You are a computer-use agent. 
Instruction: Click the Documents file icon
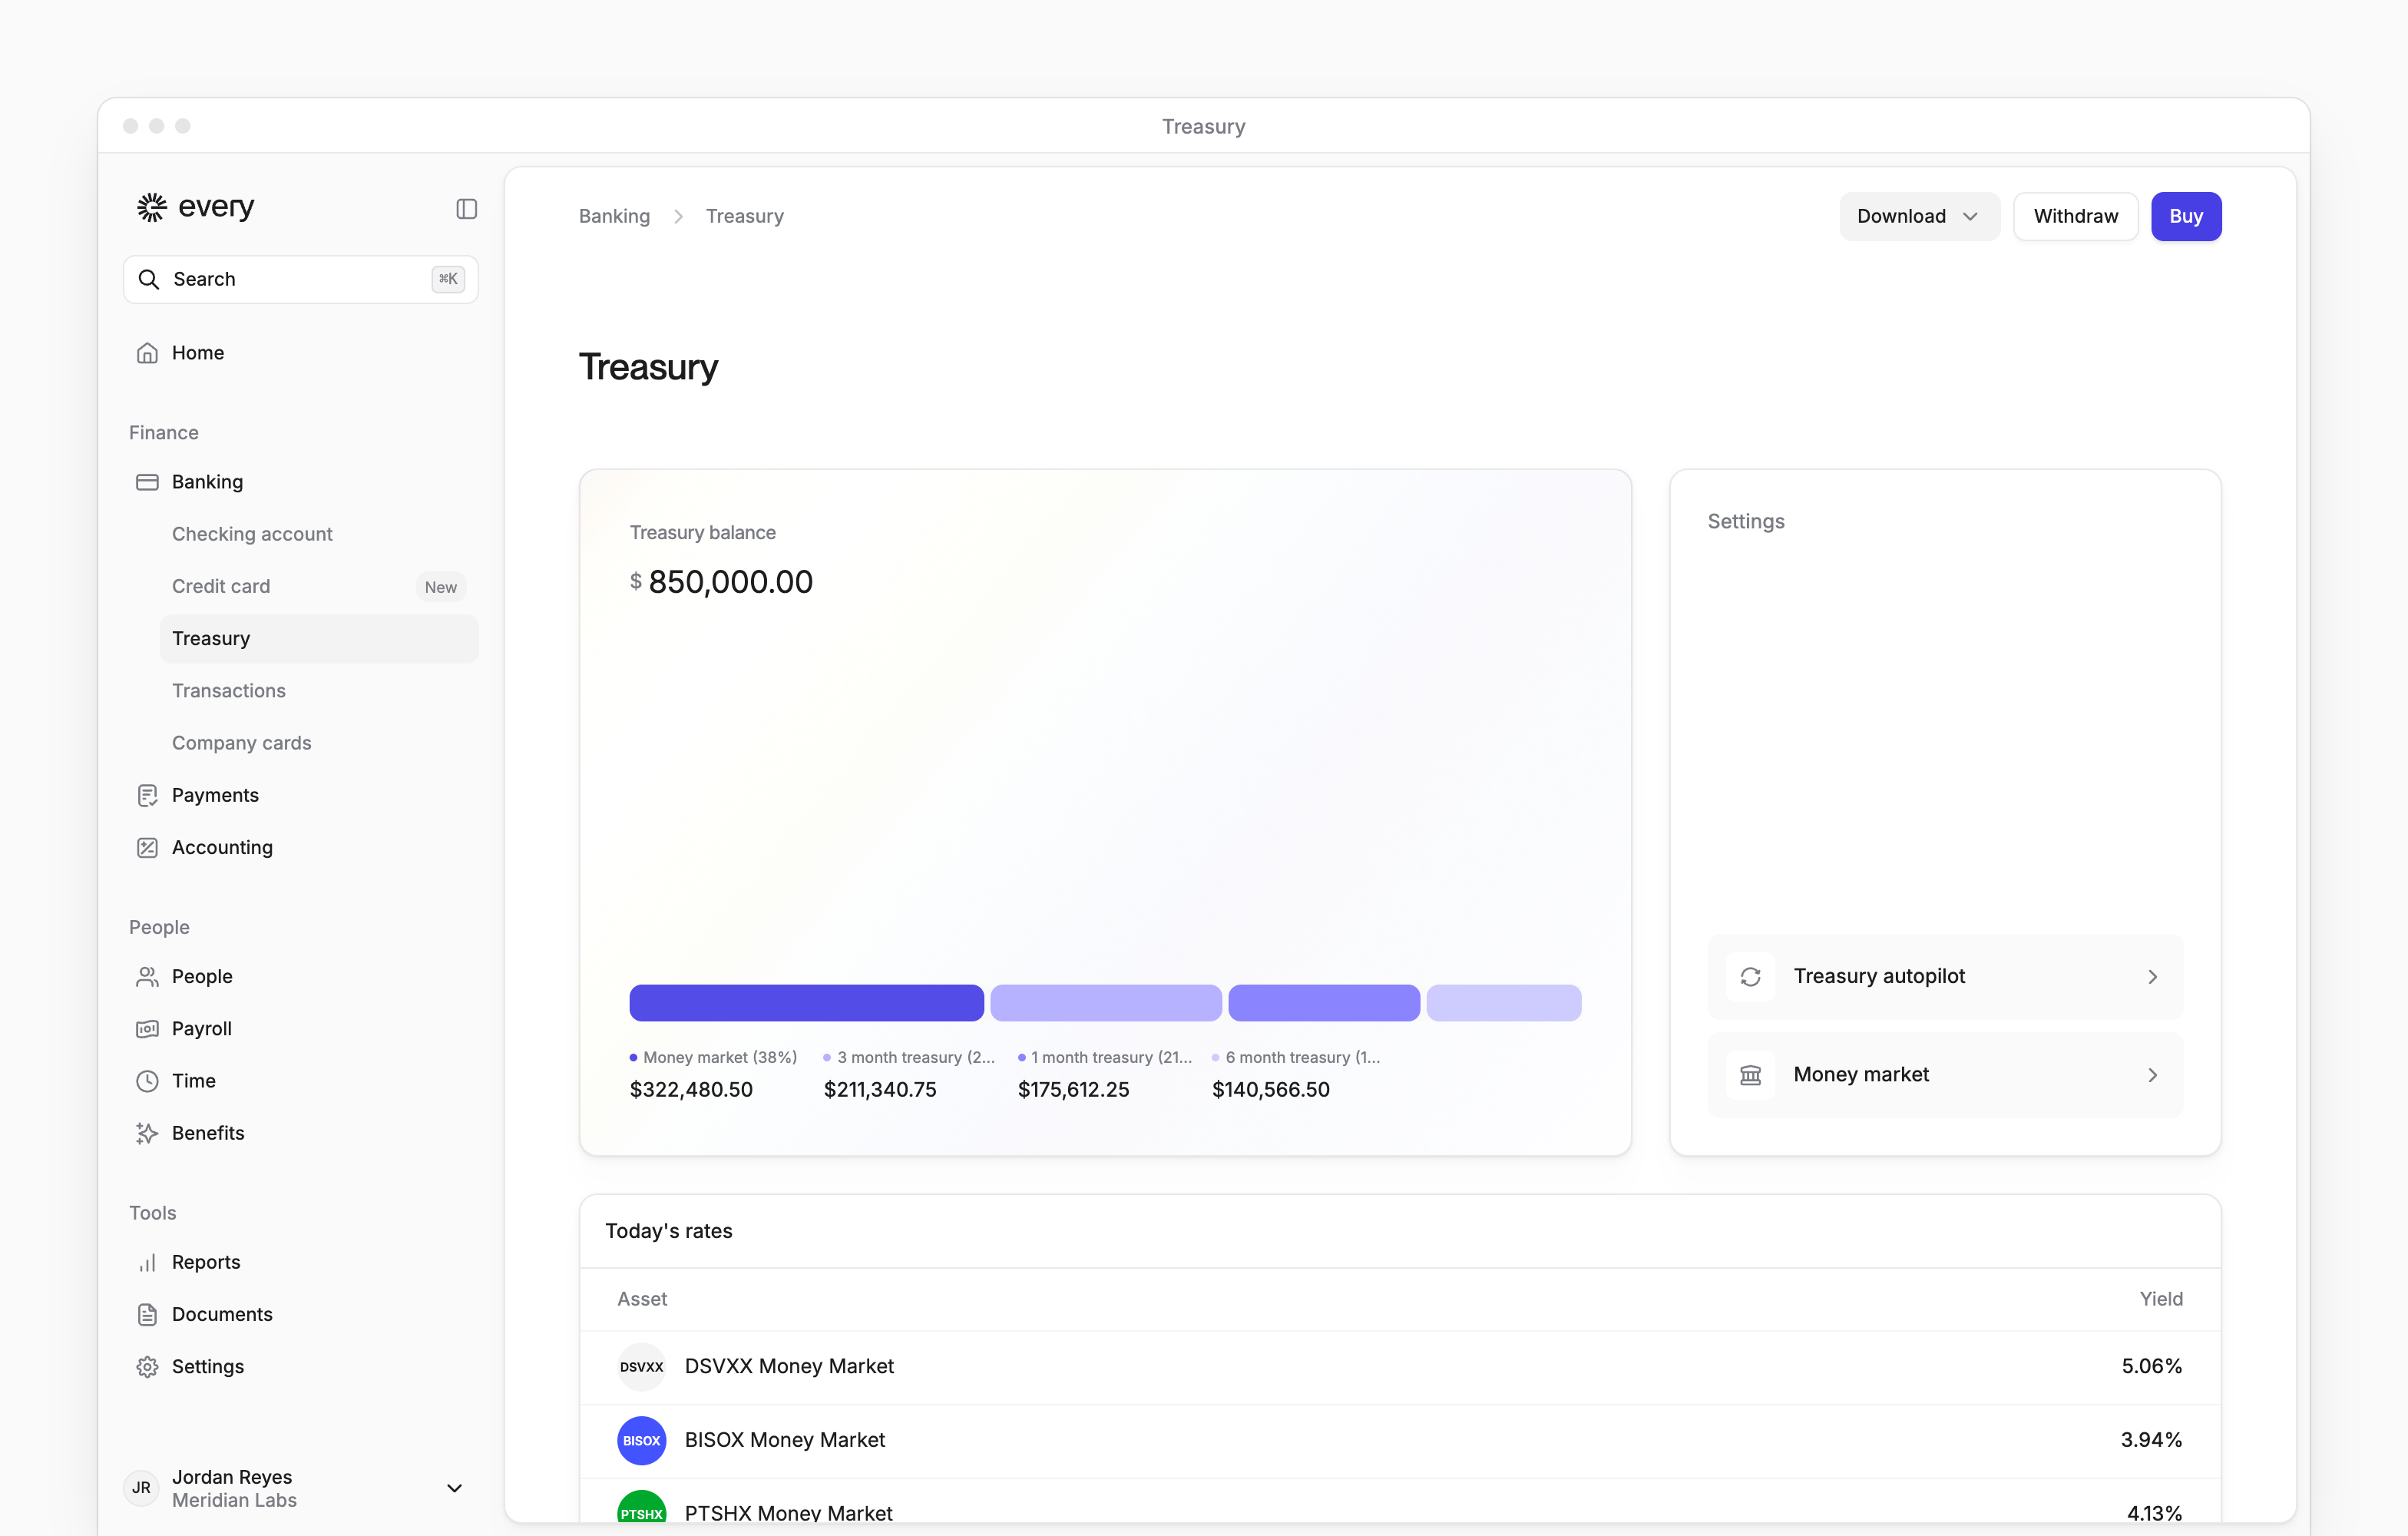pos(147,1314)
